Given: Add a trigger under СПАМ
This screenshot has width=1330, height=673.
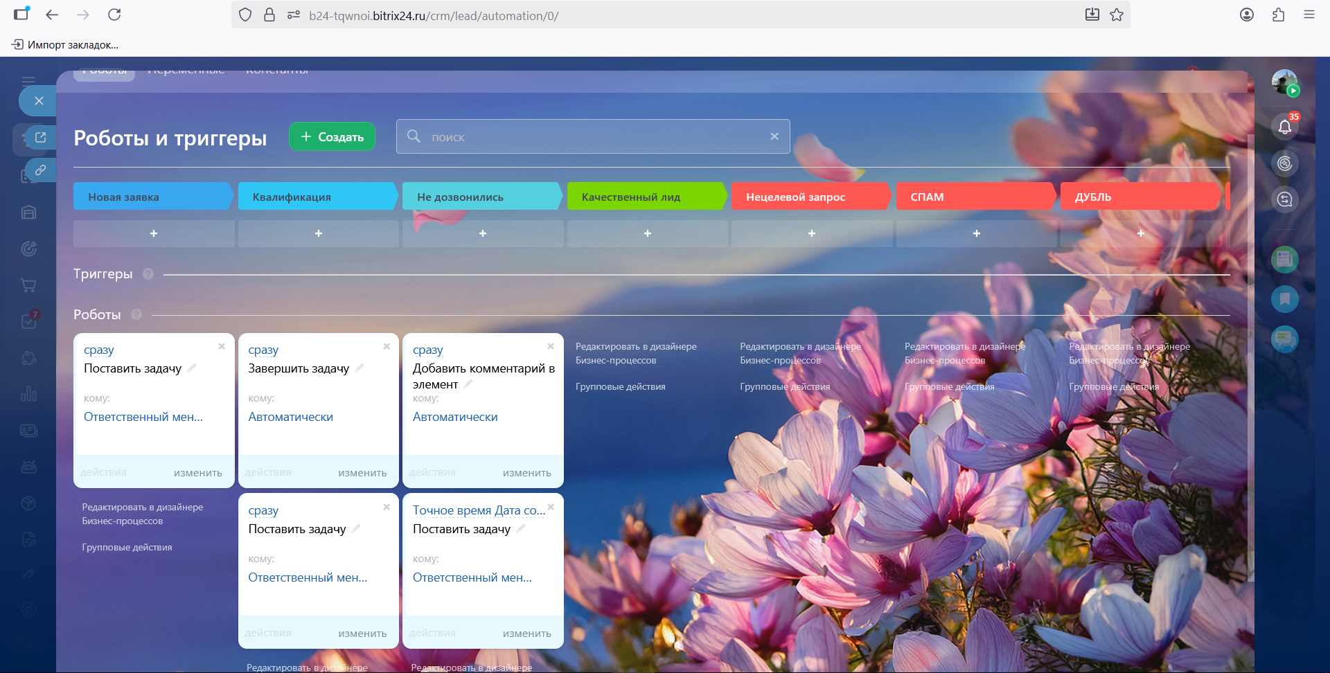Looking at the screenshot, I should coord(977,233).
